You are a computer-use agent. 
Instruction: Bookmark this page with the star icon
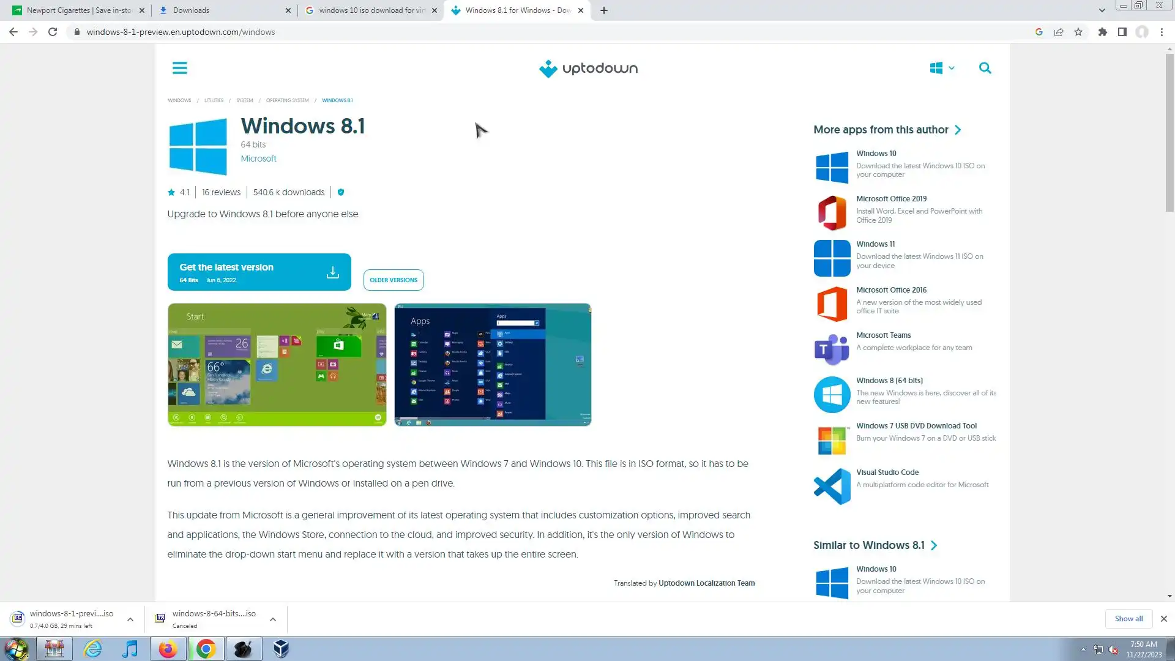click(1078, 32)
